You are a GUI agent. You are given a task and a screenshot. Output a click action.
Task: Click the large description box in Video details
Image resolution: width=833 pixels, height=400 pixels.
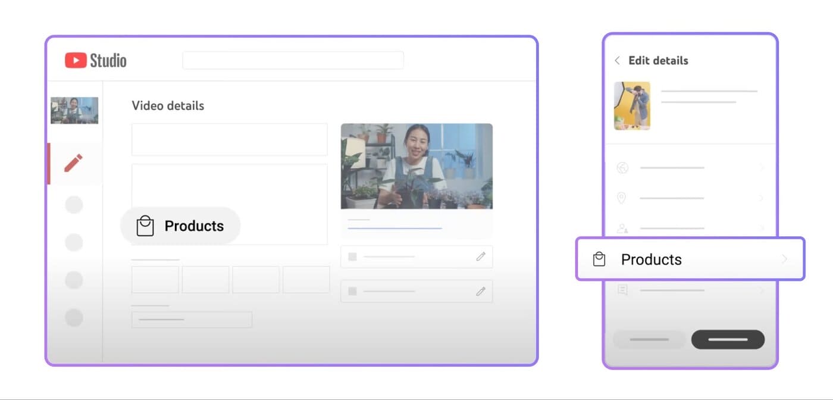tap(229, 204)
